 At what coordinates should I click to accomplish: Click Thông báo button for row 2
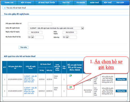click(121, 91)
